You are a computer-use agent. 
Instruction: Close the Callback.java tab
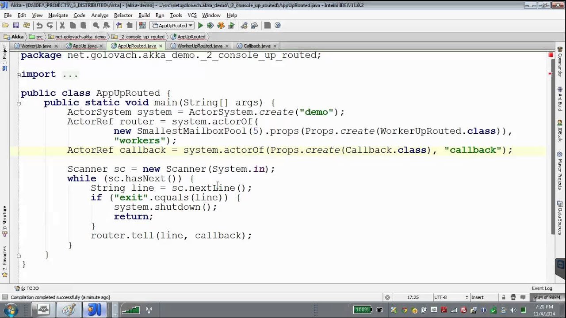click(x=275, y=46)
